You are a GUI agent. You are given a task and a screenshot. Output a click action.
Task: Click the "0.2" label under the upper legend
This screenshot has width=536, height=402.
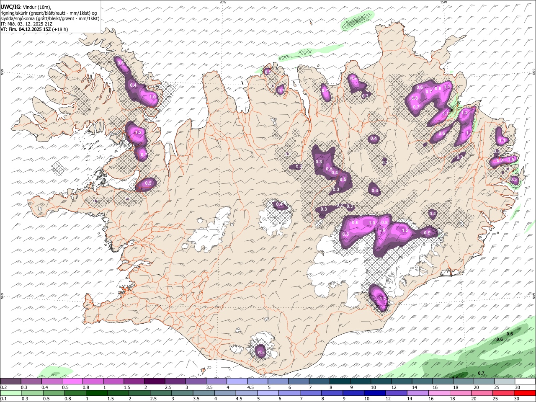coord(4,387)
